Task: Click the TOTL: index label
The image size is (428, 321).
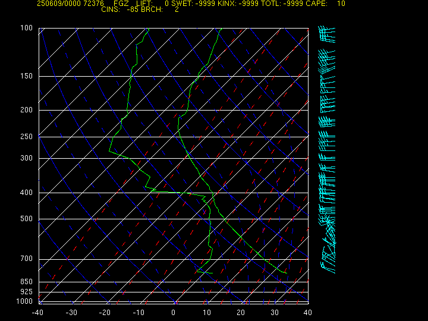Action: point(272,4)
